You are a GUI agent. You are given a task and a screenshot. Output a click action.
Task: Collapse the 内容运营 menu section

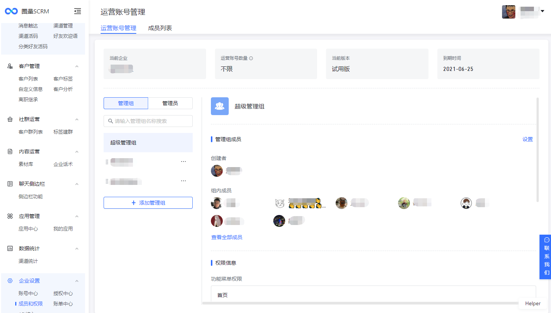77,151
